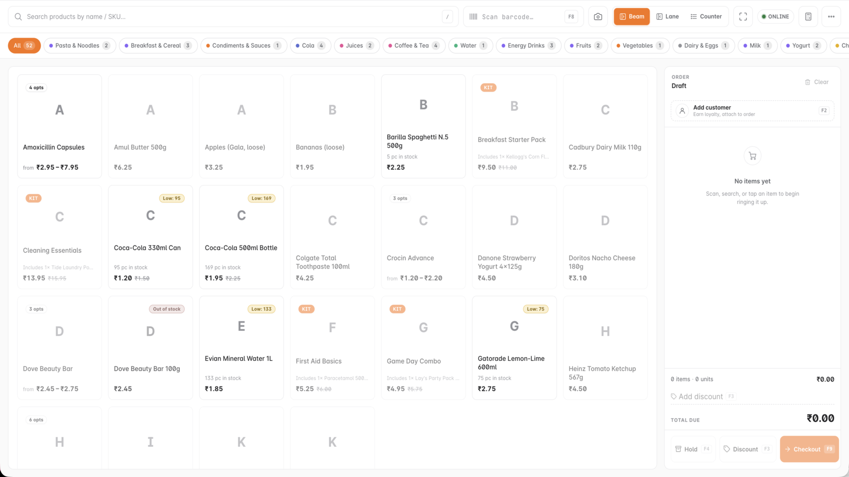Add Danone Strawberry Yogurt 4×125g
Screen dimensions: 849x477
514,237
